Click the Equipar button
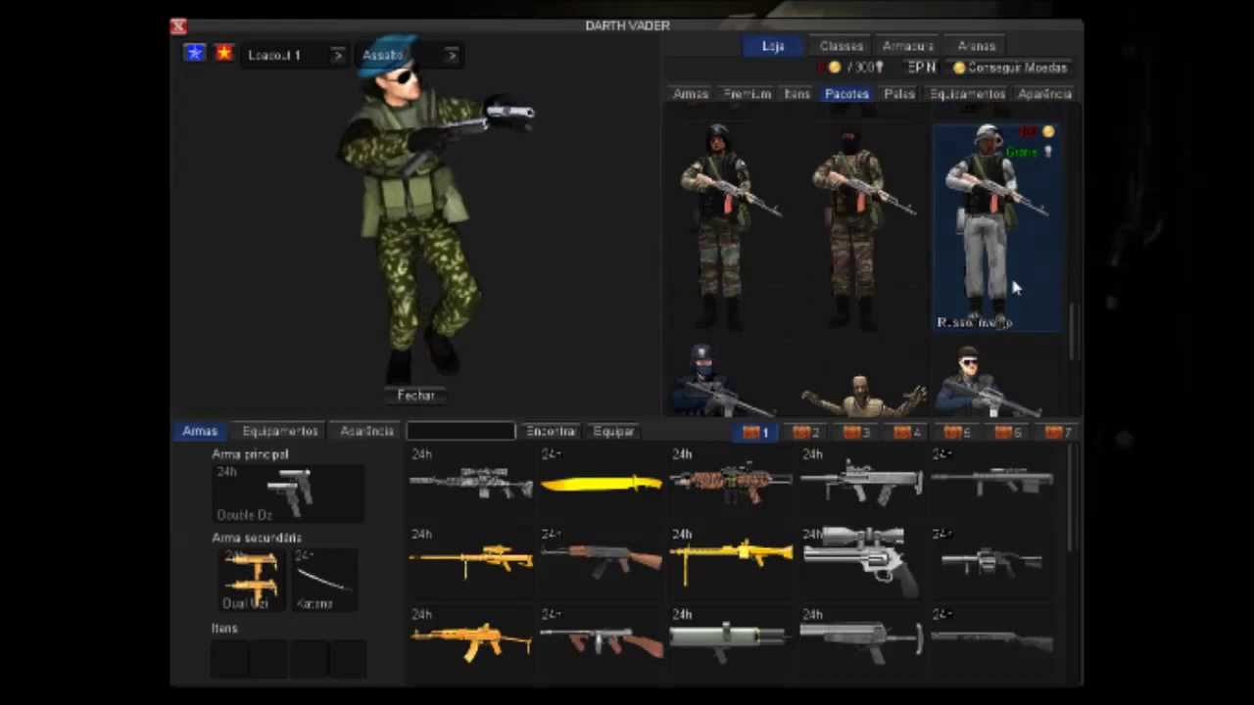Viewport: 1254px width, 705px height. click(614, 431)
